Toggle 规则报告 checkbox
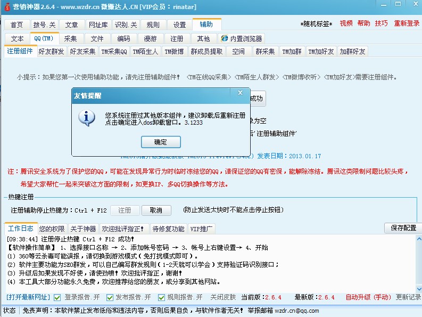The image size is (422, 317). (x=161, y=298)
